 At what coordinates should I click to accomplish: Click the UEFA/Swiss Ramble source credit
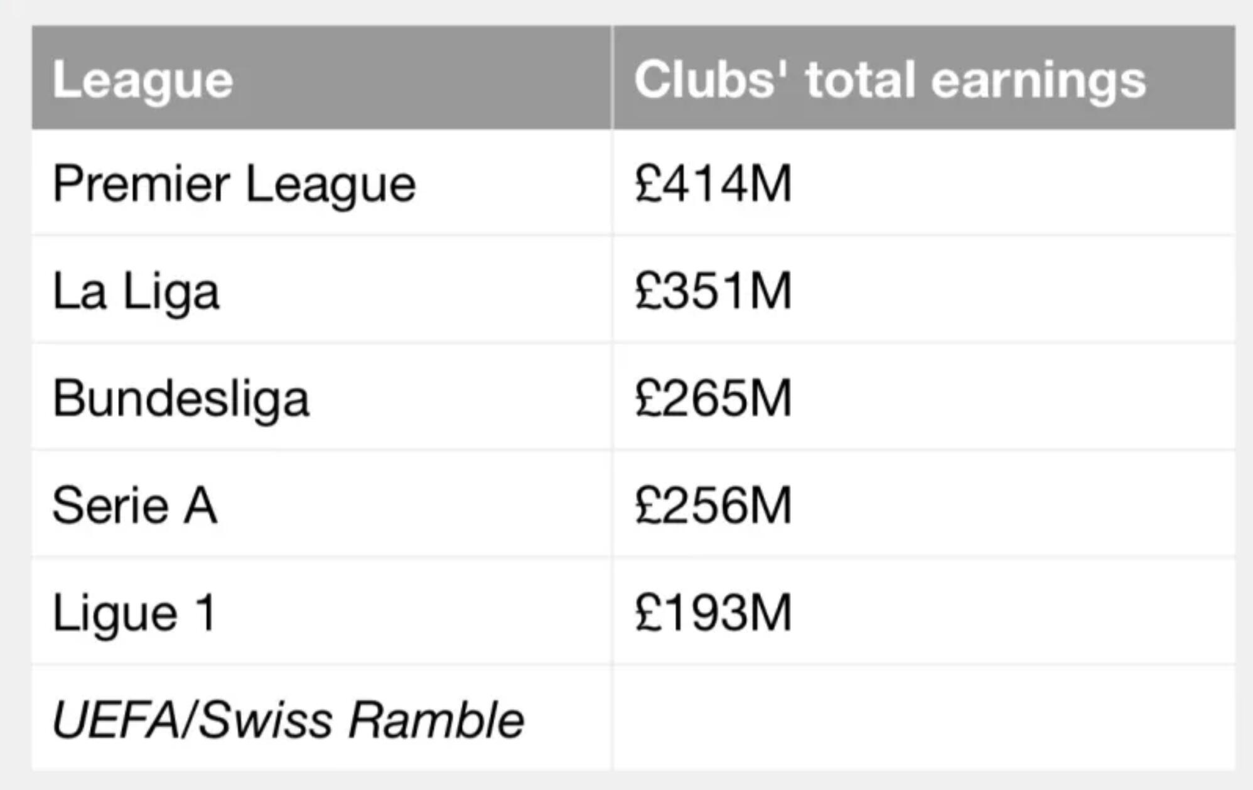point(288,720)
